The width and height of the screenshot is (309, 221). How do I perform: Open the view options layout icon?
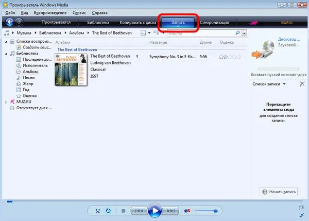(143, 33)
